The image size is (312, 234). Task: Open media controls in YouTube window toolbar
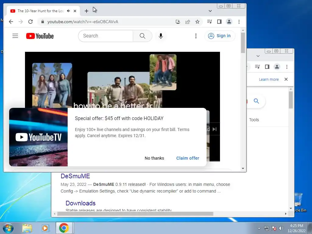pyautogui.click(x=210, y=22)
